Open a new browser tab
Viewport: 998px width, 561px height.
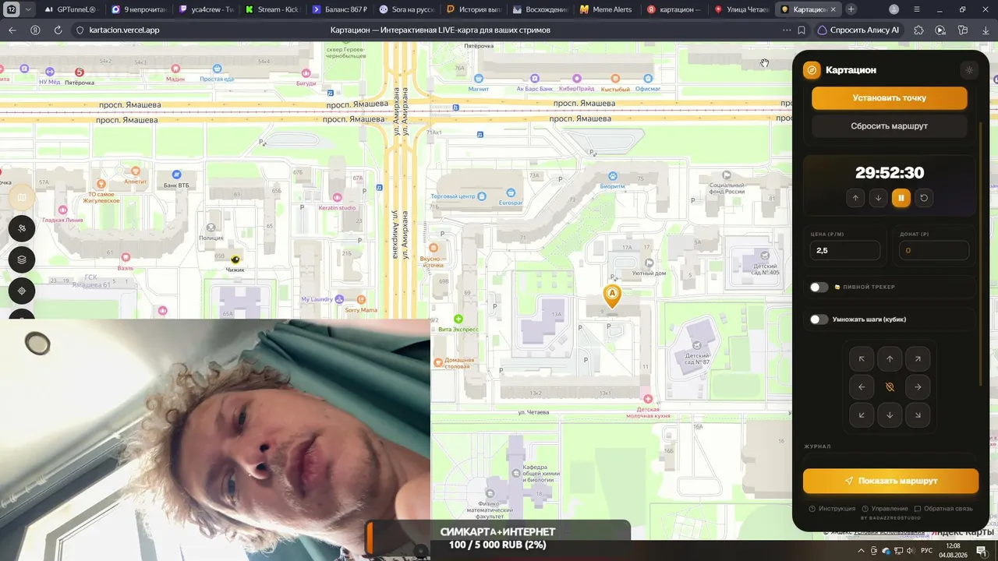851,9
